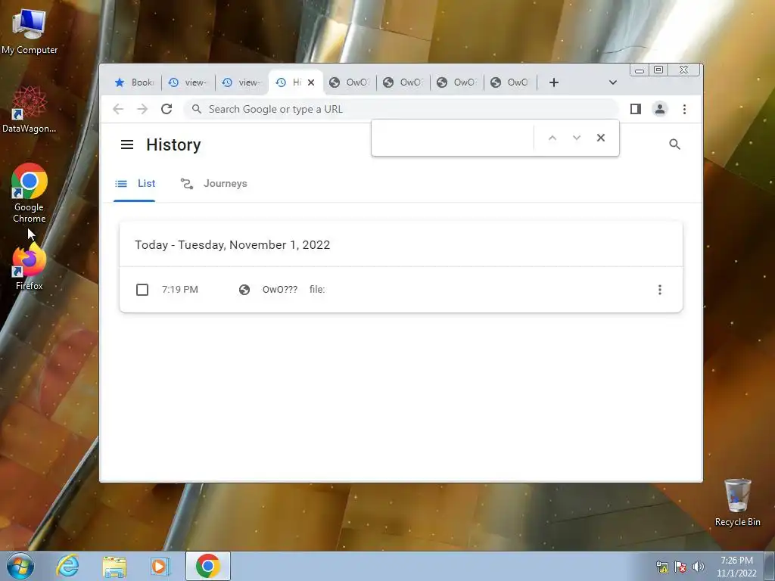Open Chrome side panel
This screenshot has width=775, height=581.
coord(636,109)
